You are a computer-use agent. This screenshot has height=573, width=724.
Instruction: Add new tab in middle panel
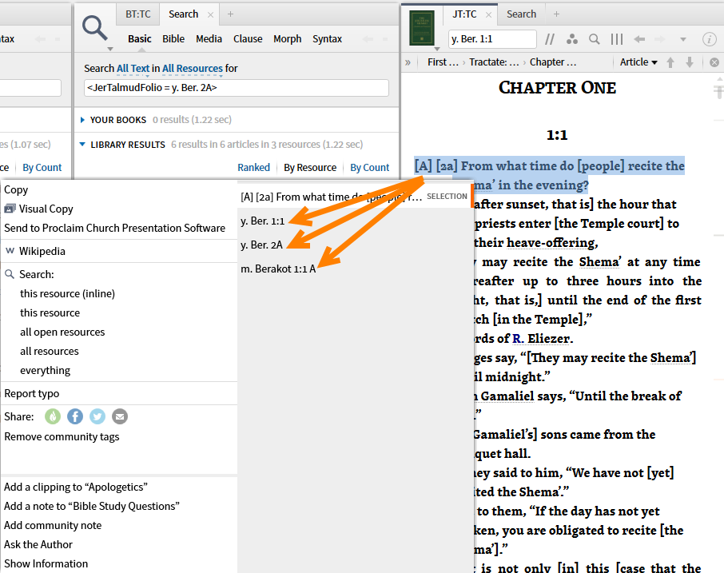click(x=230, y=14)
